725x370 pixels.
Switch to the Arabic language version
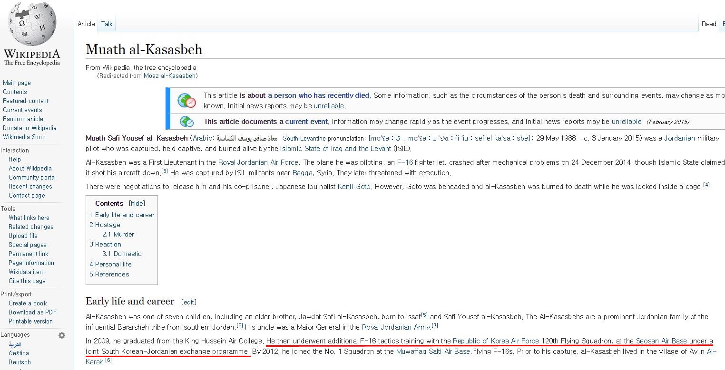[x=15, y=344]
